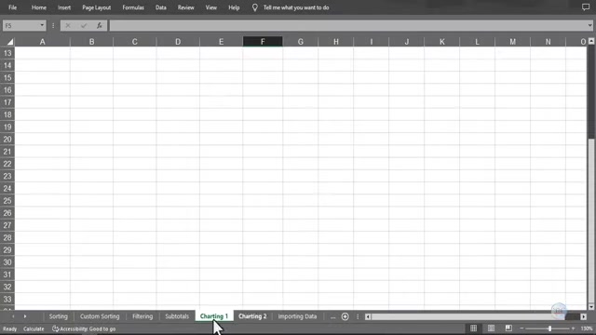The width and height of the screenshot is (596, 335).
Task: Open the Name Box dropdown arrow
Action: pos(42,25)
